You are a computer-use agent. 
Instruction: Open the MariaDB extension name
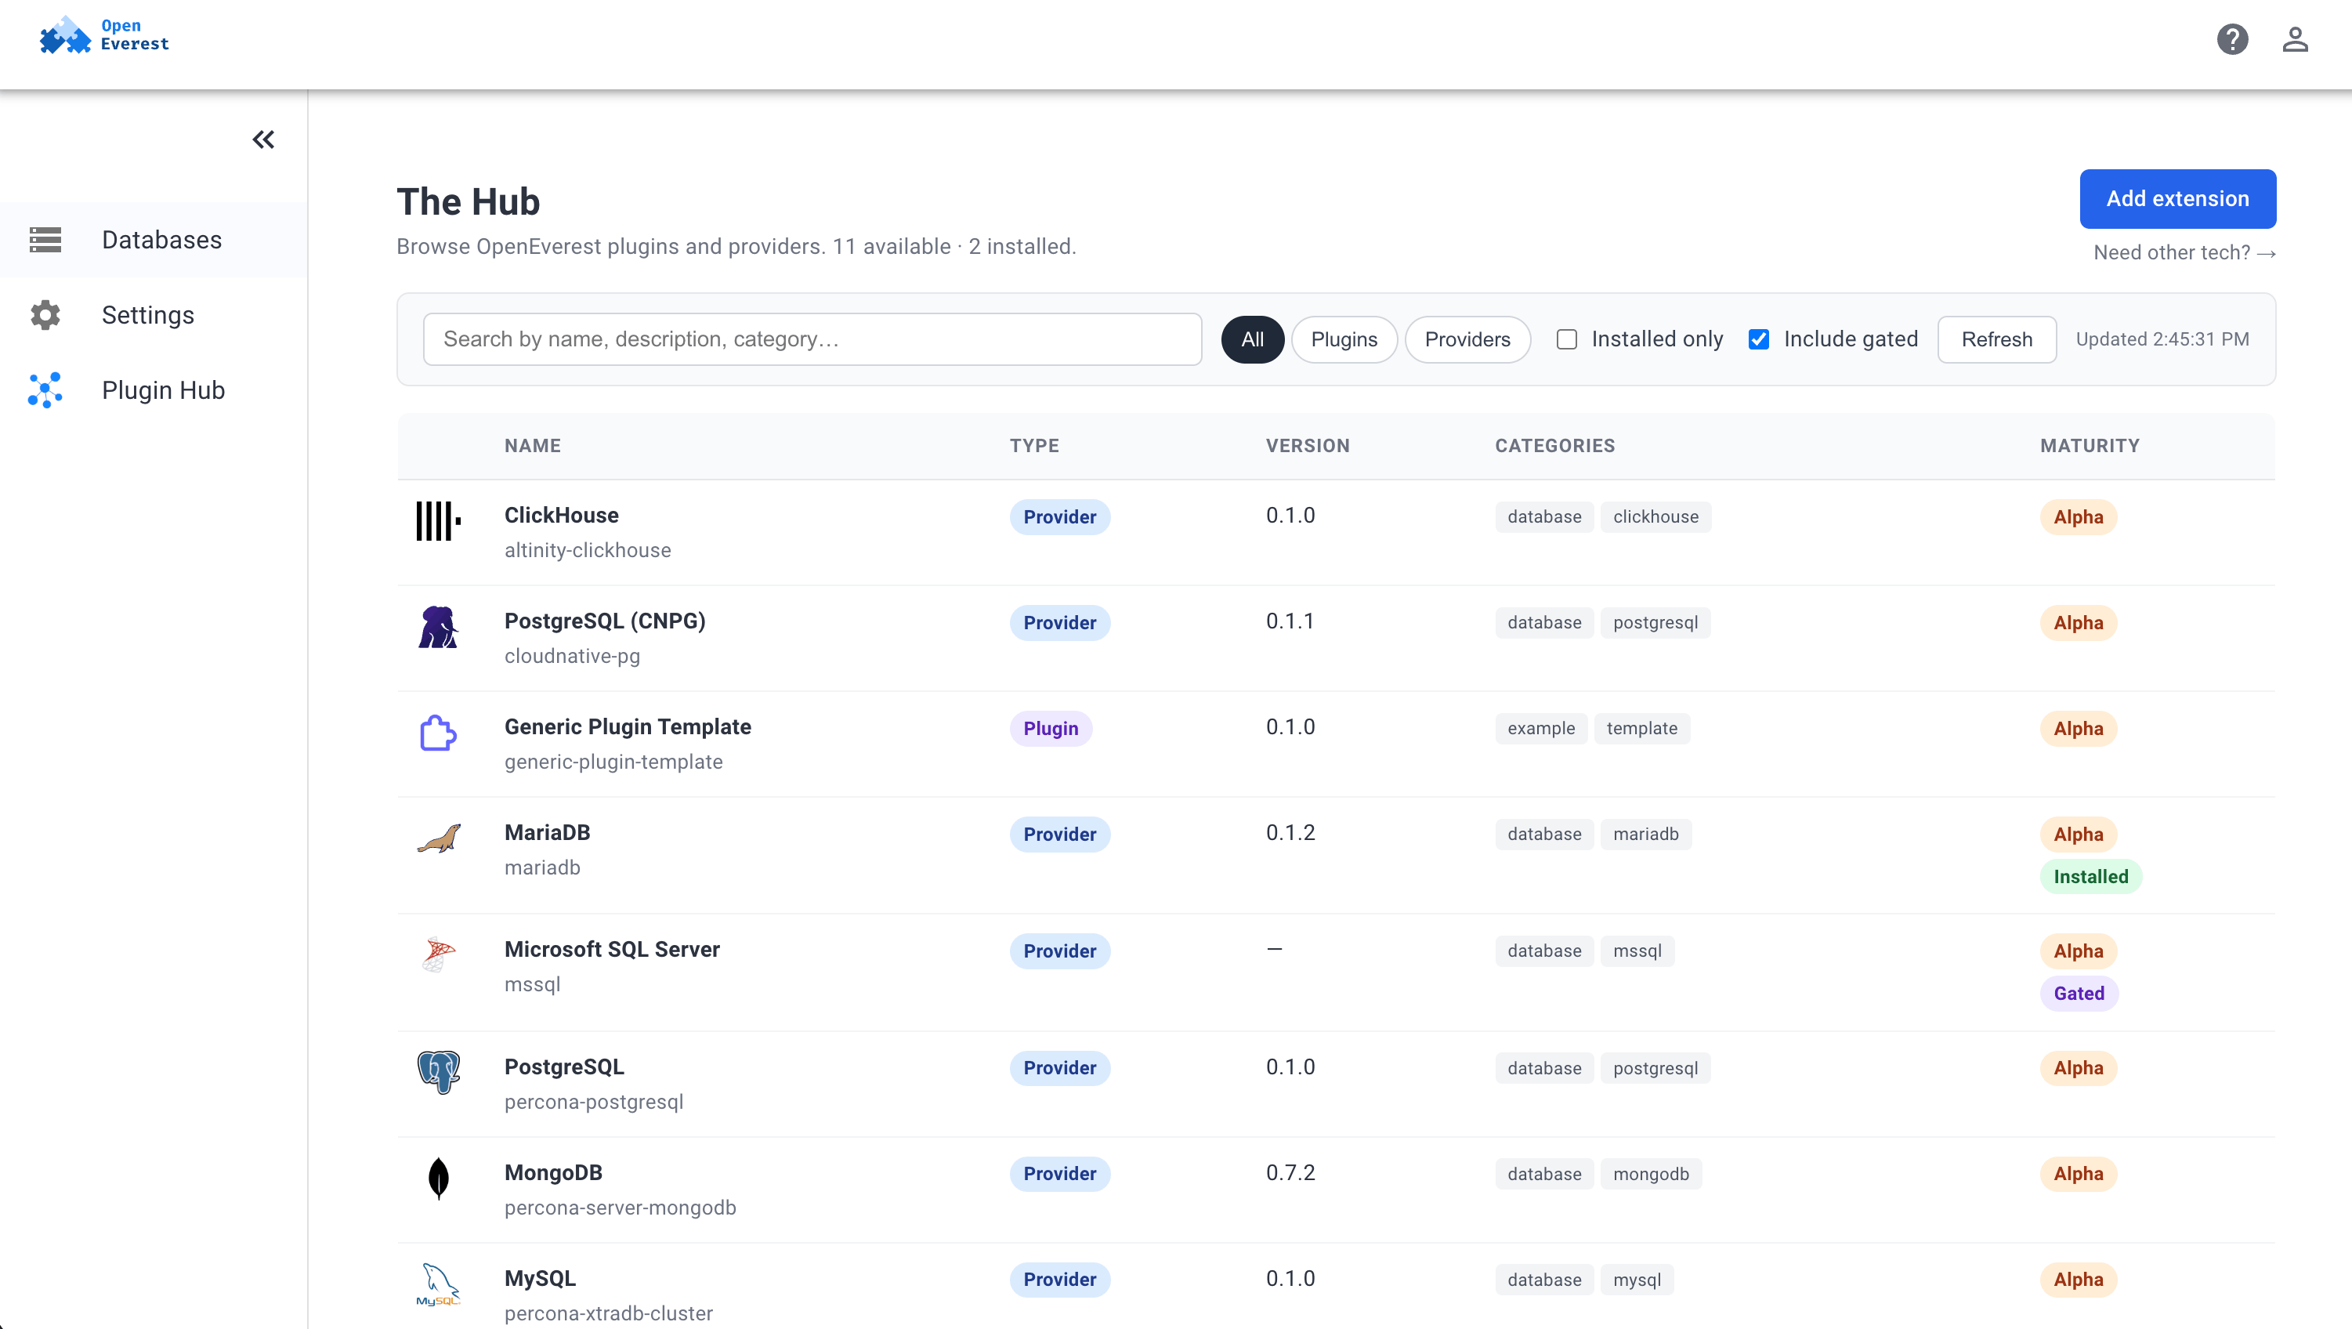[547, 832]
